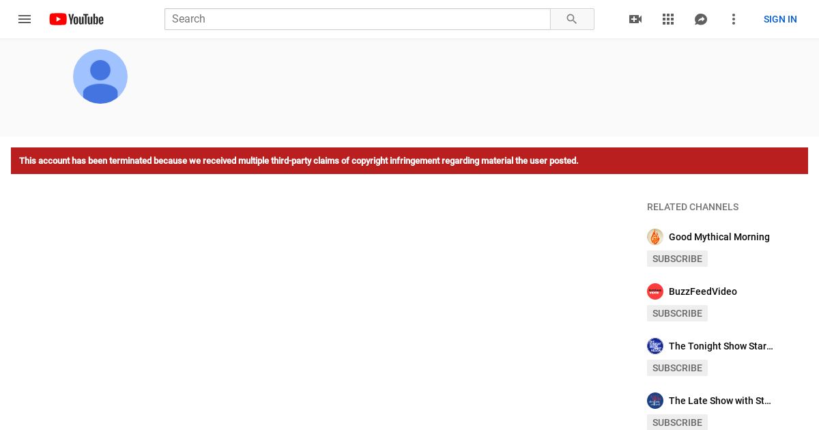Go to YouTube home via logo
The image size is (819, 430).
pyautogui.click(x=76, y=19)
